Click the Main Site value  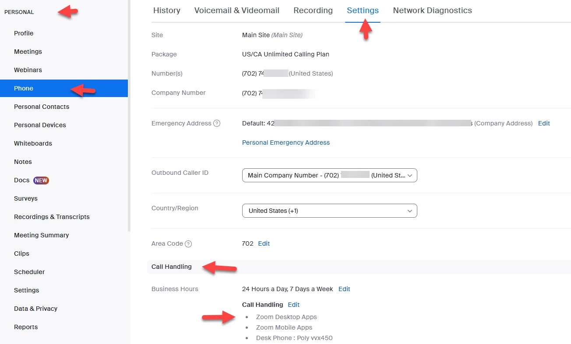272,35
